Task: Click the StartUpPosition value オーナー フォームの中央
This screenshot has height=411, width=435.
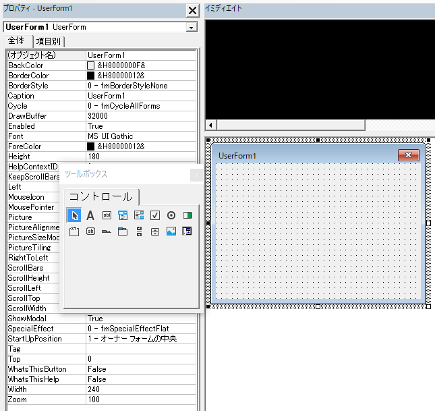Action: click(132, 339)
